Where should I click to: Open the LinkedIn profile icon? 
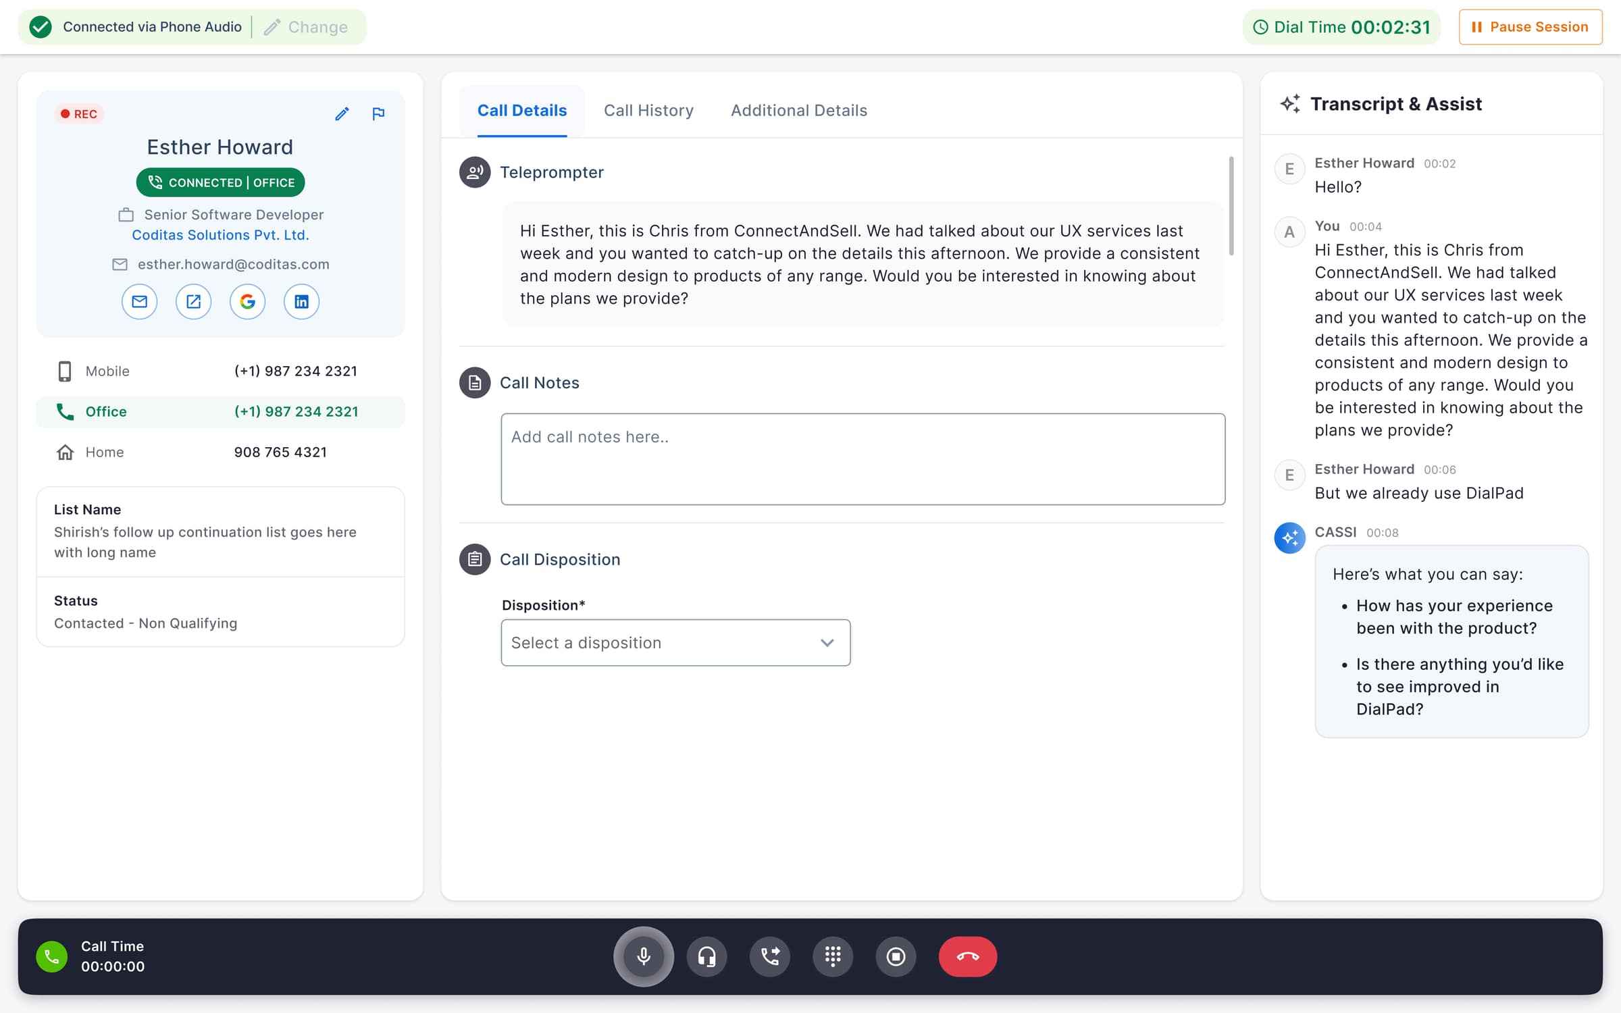pos(301,301)
